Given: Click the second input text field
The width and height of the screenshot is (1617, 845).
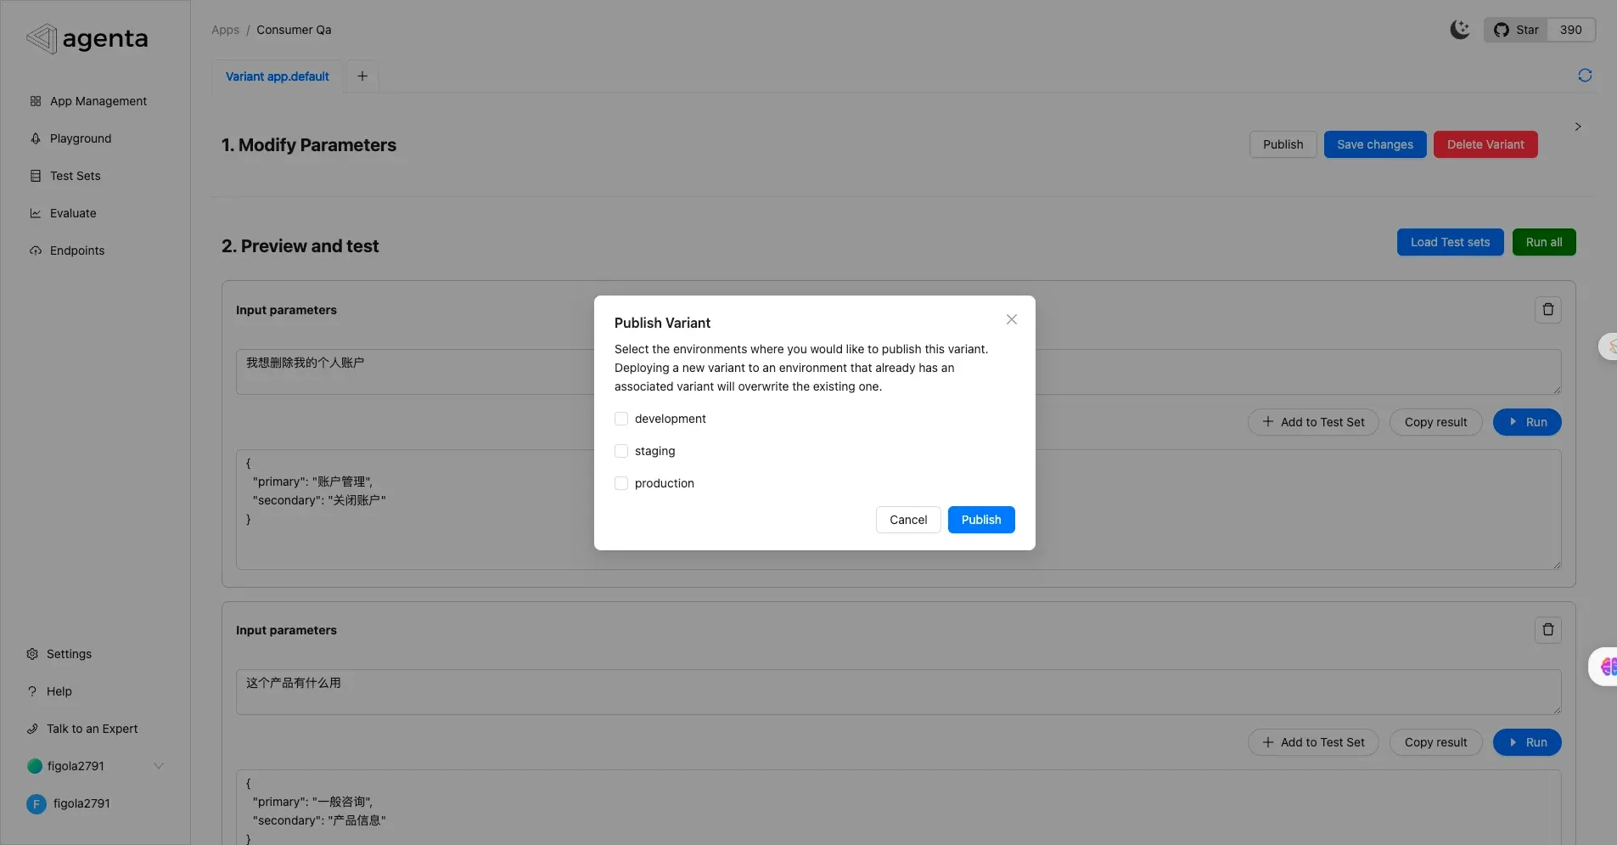Looking at the screenshot, I should [897, 691].
